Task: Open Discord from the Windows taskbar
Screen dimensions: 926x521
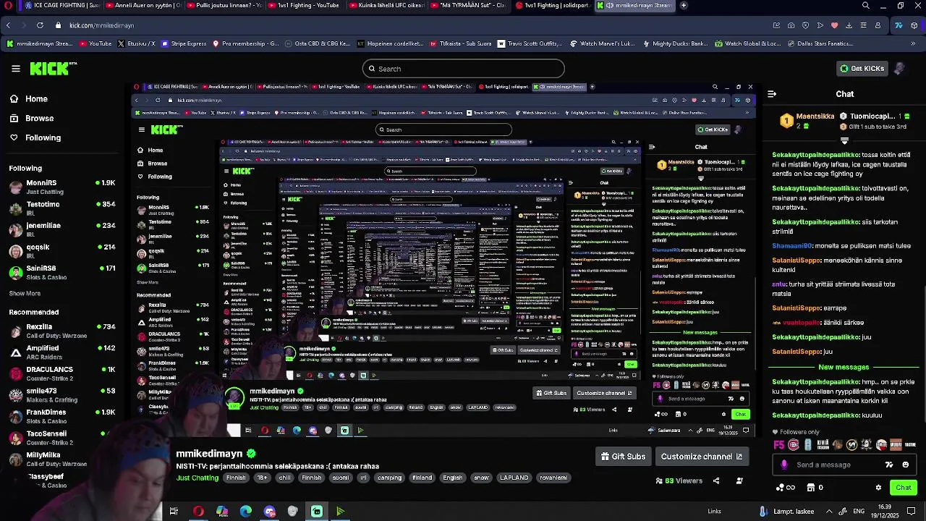Action: (270, 512)
